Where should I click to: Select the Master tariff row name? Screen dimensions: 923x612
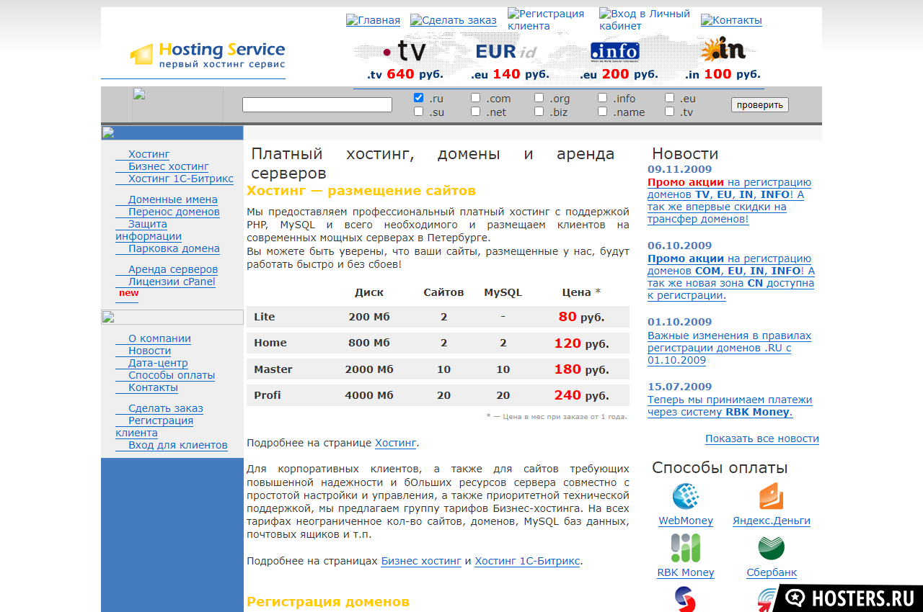point(273,369)
